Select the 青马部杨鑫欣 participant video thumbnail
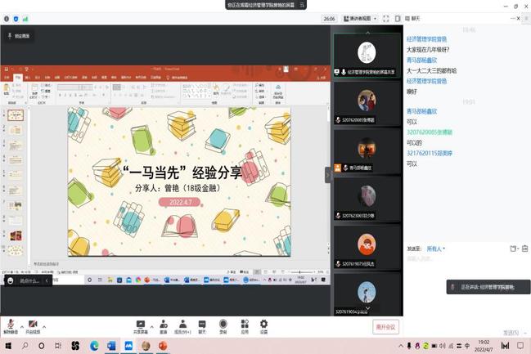The image size is (531, 354). click(367, 150)
